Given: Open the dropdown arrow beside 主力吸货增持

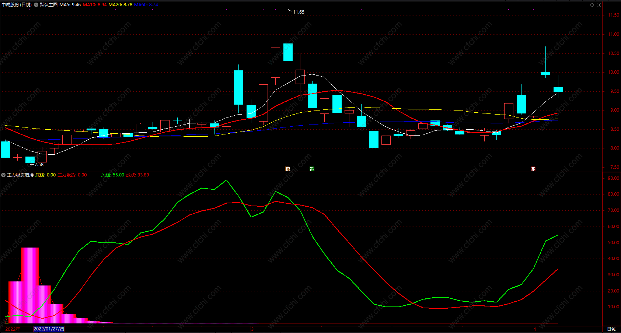Looking at the screenshot, I should (x=3, y=175).
